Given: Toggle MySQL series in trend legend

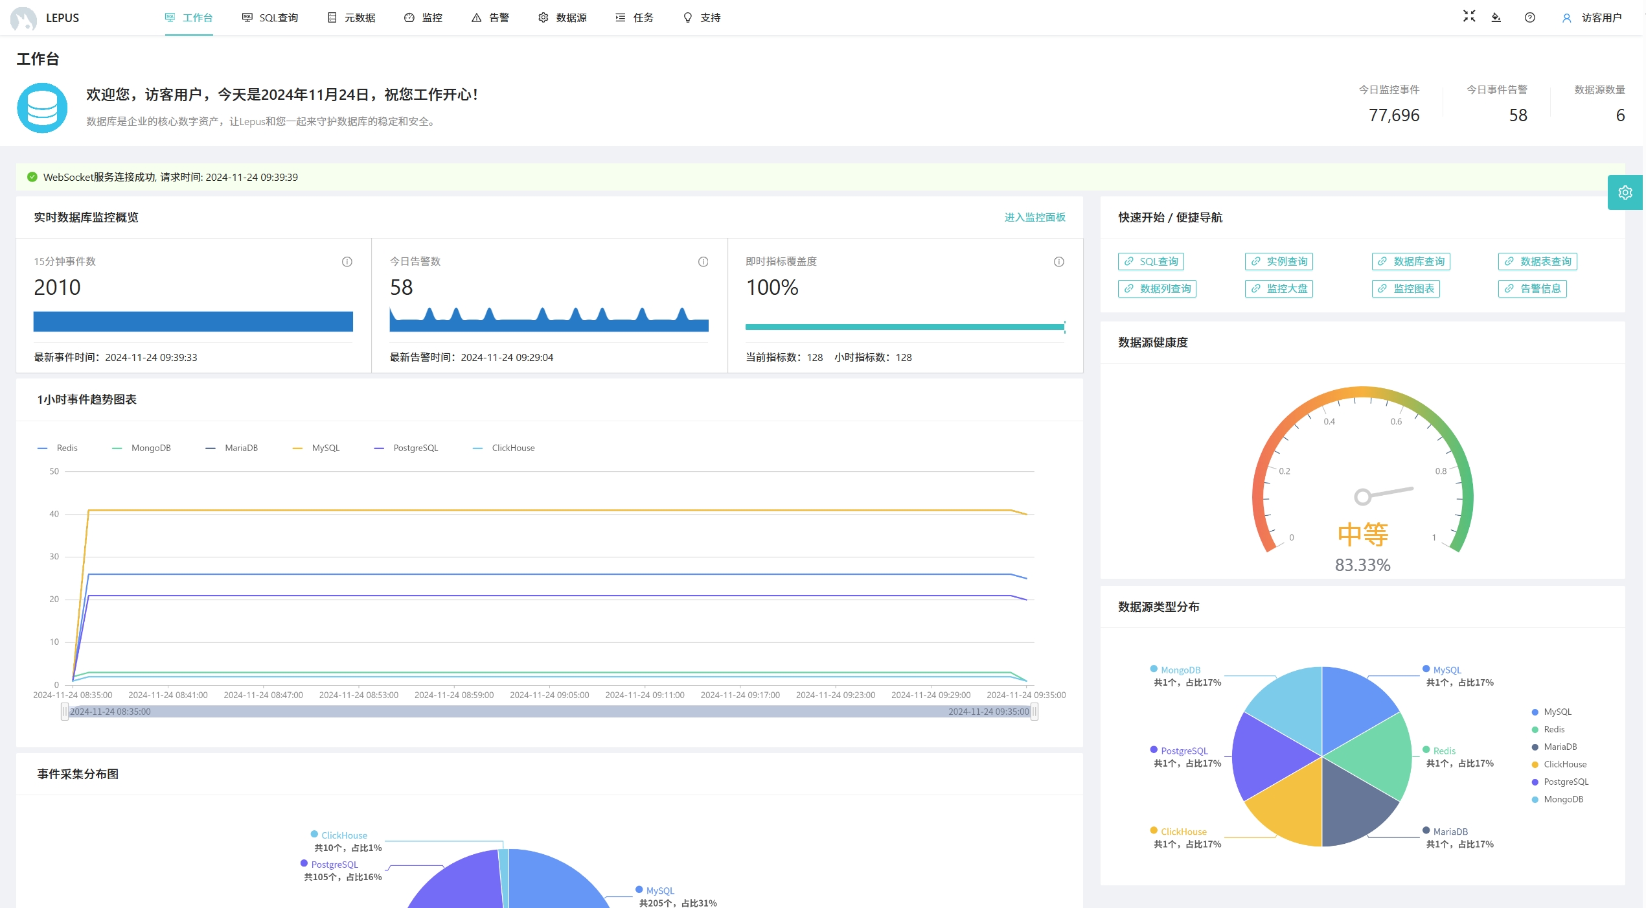Looking at the screenshot, I should 316,448.
